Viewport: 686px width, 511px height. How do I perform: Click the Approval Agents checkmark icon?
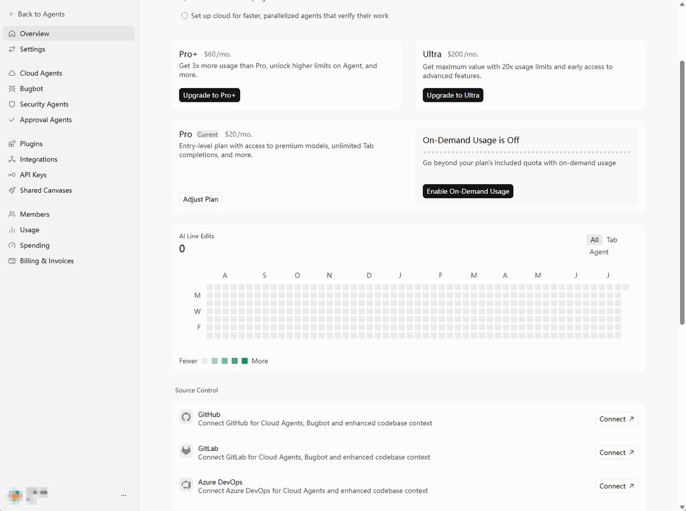pos(12,120)
